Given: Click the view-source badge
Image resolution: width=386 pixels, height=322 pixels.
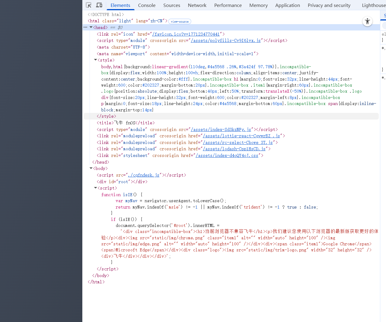Looking at the screenshot, I should [x=179, y=21].
